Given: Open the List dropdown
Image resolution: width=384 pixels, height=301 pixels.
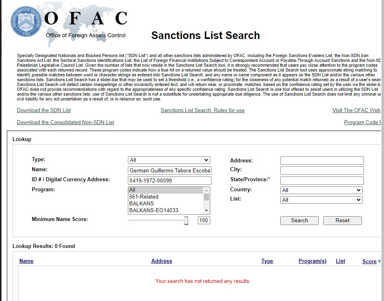Looking at the screenshot, I should [x=321, y=200].
